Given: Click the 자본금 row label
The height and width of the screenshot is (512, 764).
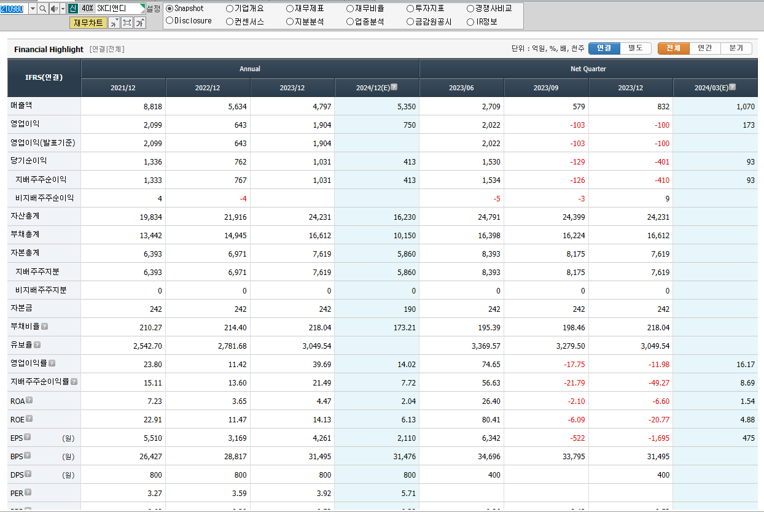Looking at the screenshot, I should point(21,308).
